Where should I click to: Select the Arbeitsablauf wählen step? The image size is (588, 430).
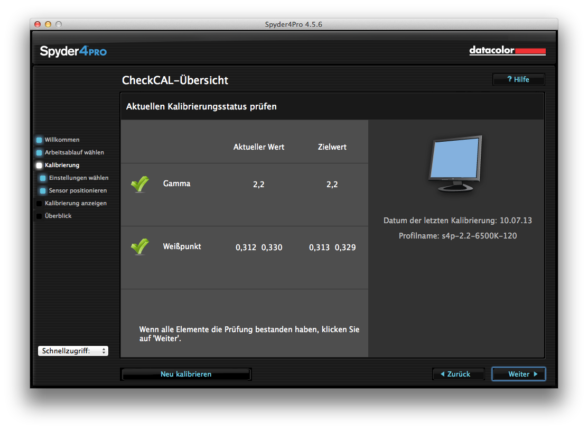click(x=74, y=152)
